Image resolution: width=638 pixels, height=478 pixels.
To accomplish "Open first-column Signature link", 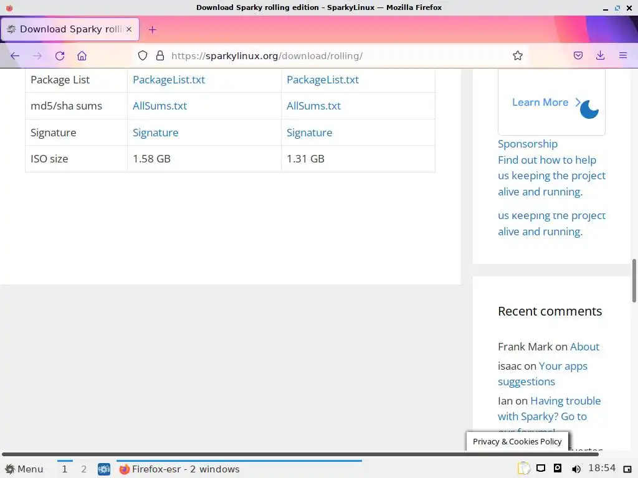I will coord(155,133).
